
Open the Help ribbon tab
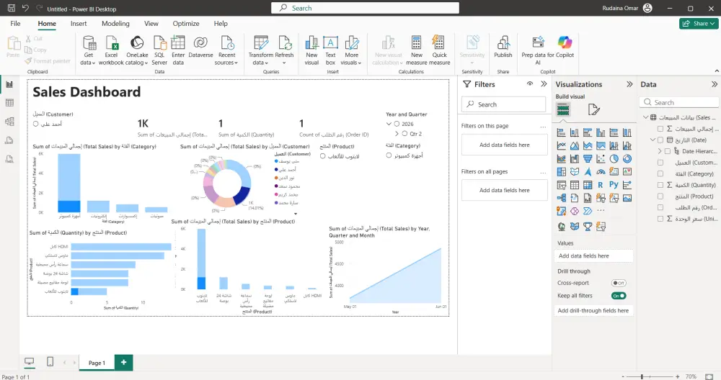coord(221,24)
